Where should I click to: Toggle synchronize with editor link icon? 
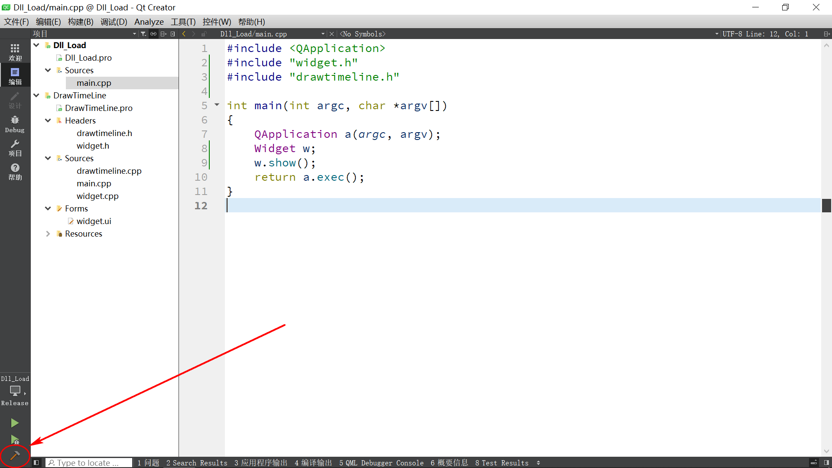(x=153, y=34)
